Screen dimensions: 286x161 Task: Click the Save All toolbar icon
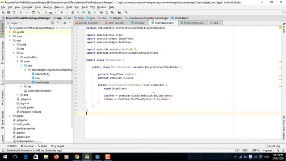tap(8, 13)
